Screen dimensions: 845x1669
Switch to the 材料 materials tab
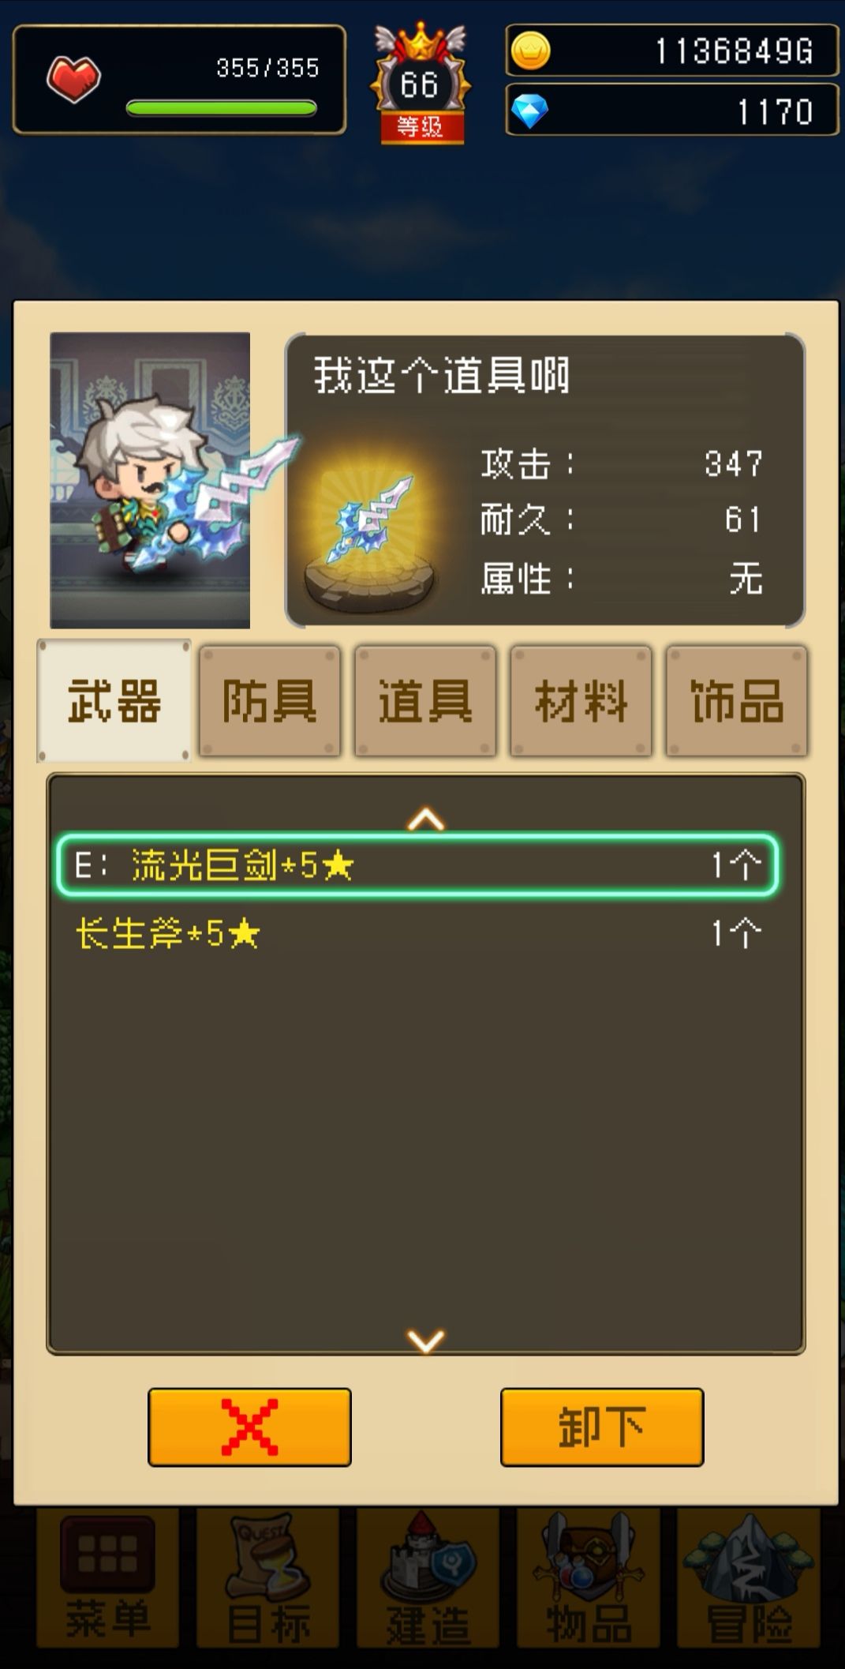click(581, 701)
